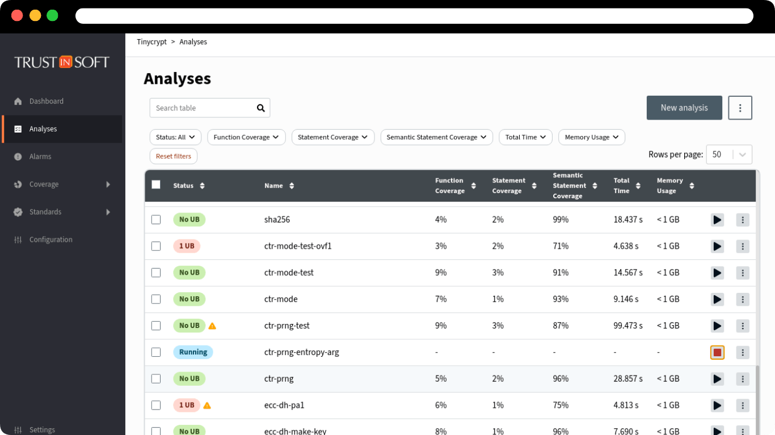The height and width of the screenshot is (435, 775).
Task: Open more options for ctr-mode row
Action: 743,300
